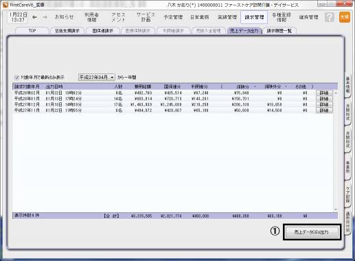
Task: Switch to the 国保連請求 tab
Action: pos(103,31)
